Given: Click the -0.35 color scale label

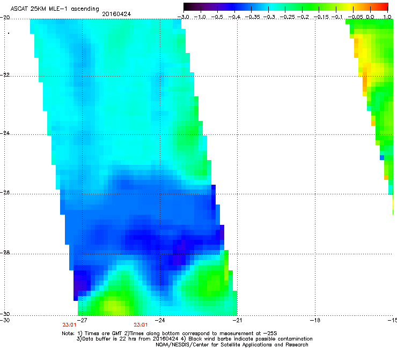Looking at the screenshot, I should coord(253,17).
